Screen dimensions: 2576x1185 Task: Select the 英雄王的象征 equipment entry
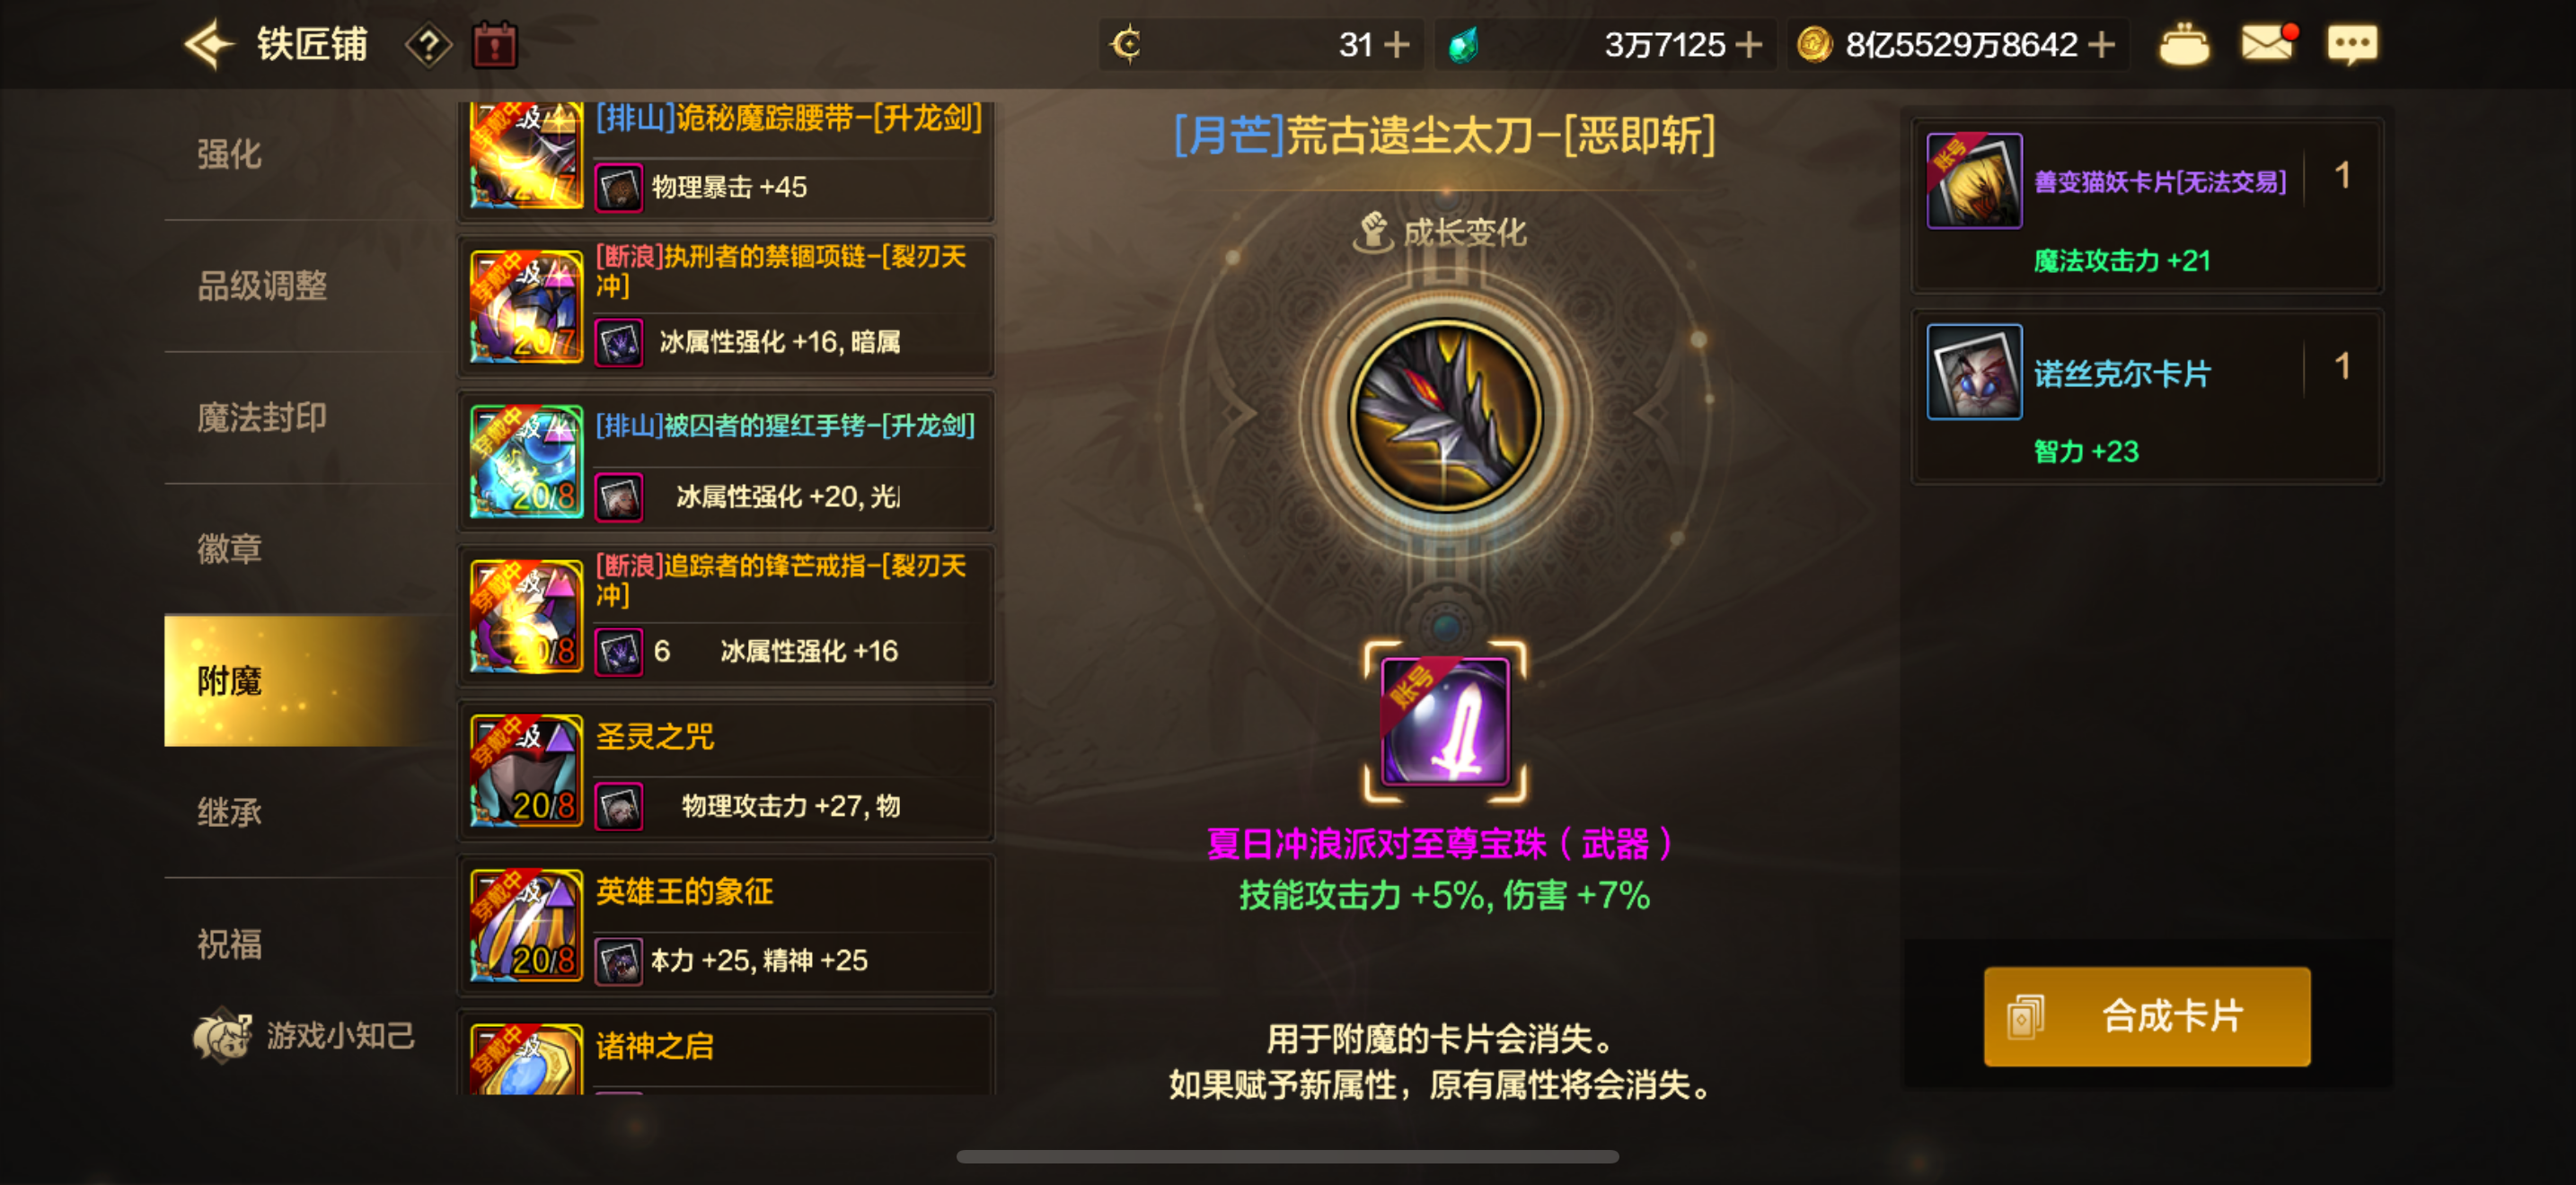coord(726,926)
